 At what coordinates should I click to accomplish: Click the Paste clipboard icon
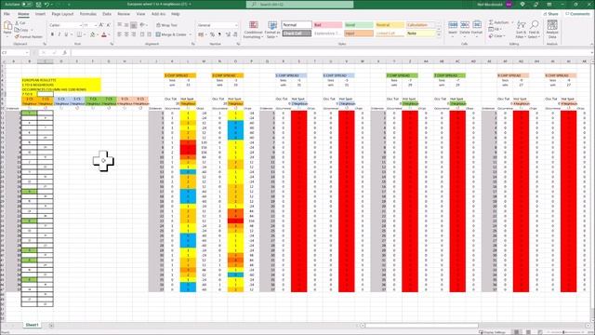[x=7, y=26]
